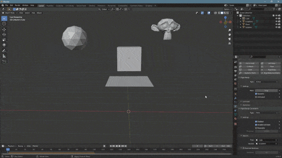Expand the Collisions panel
The width and height of the screenshot is (282, 158).
pos(246,101)
